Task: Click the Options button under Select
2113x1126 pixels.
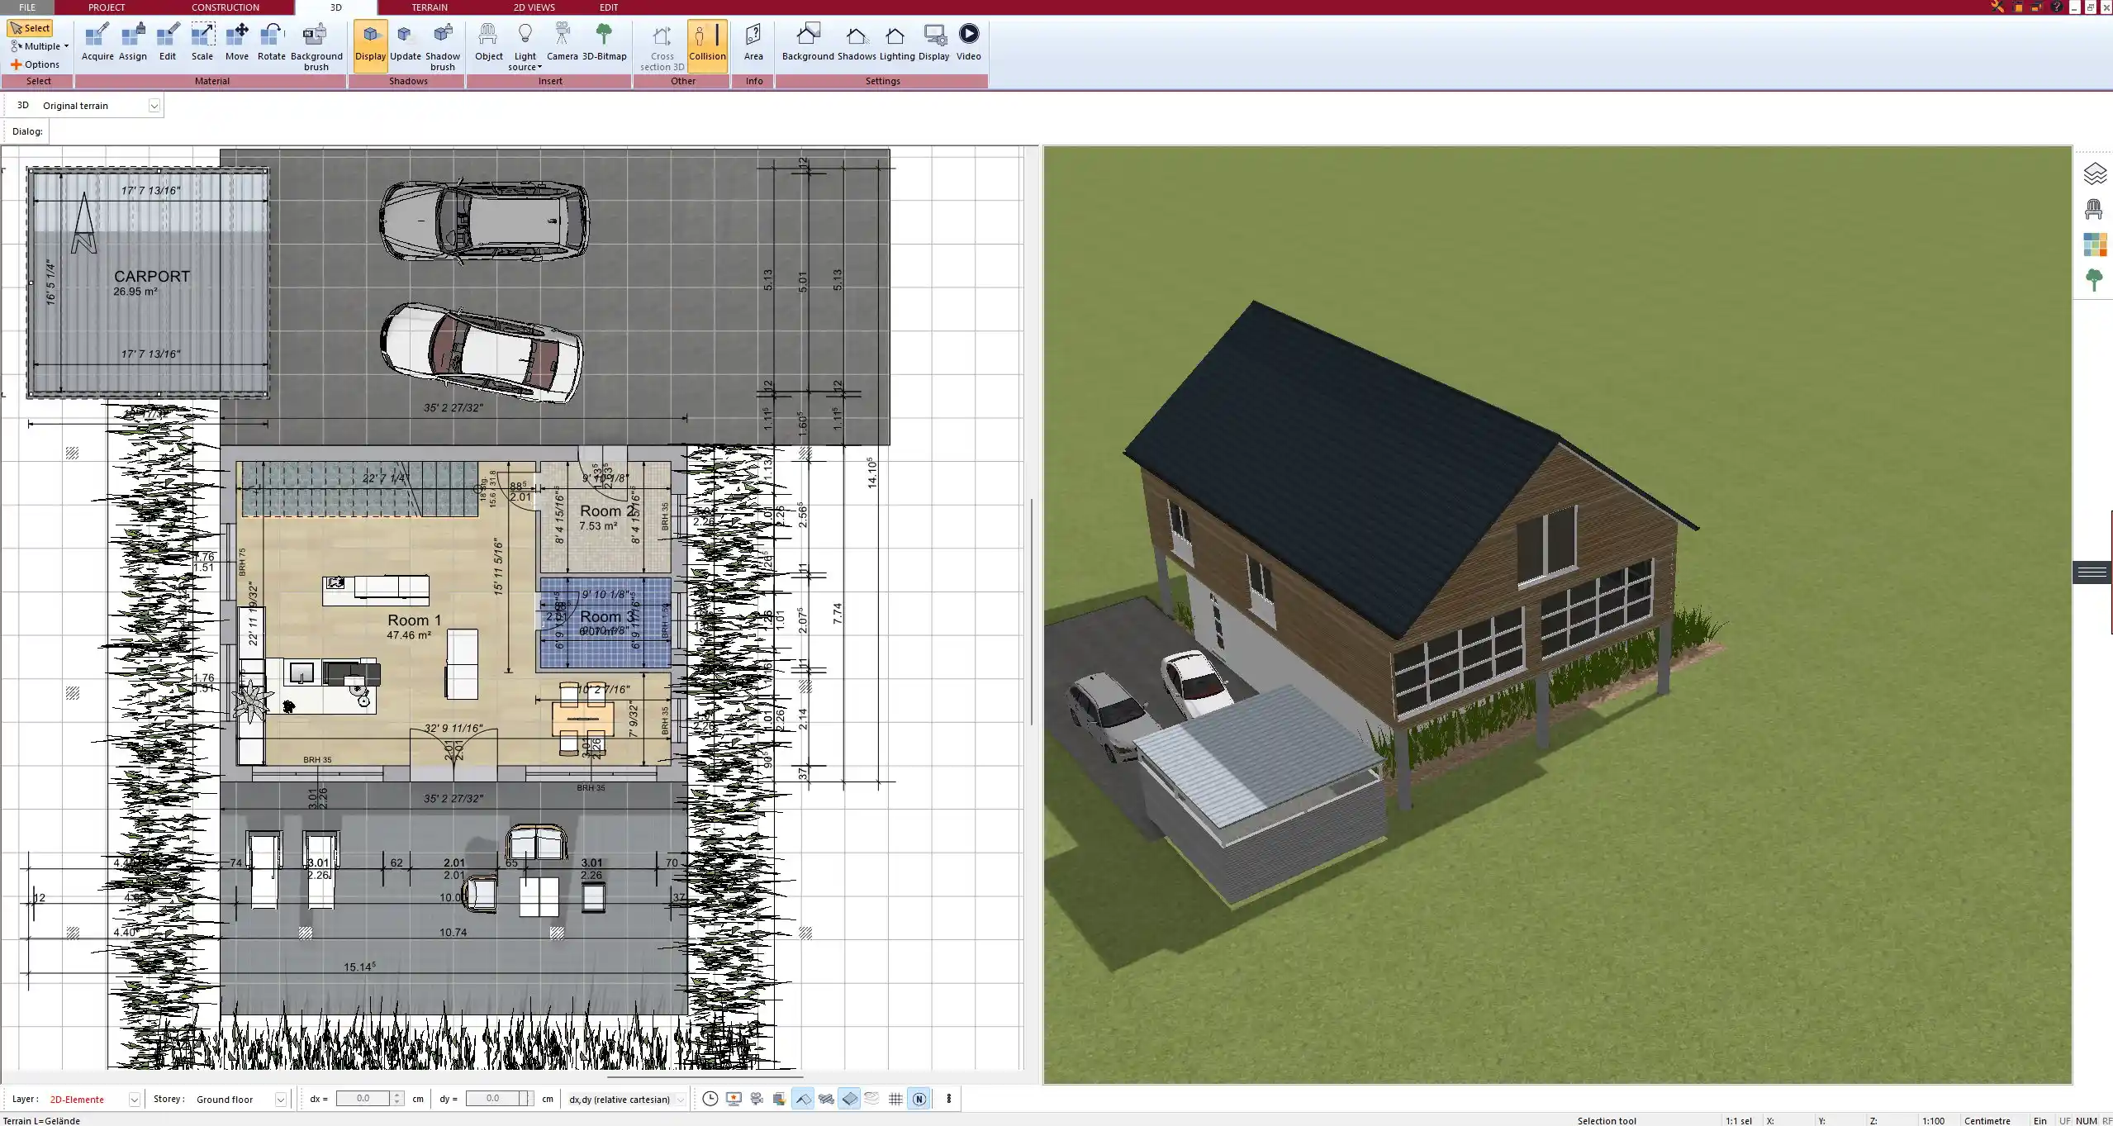Action: 36,64
